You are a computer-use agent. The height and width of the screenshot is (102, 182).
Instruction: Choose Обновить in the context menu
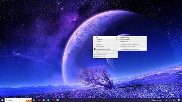pos(105,42)
